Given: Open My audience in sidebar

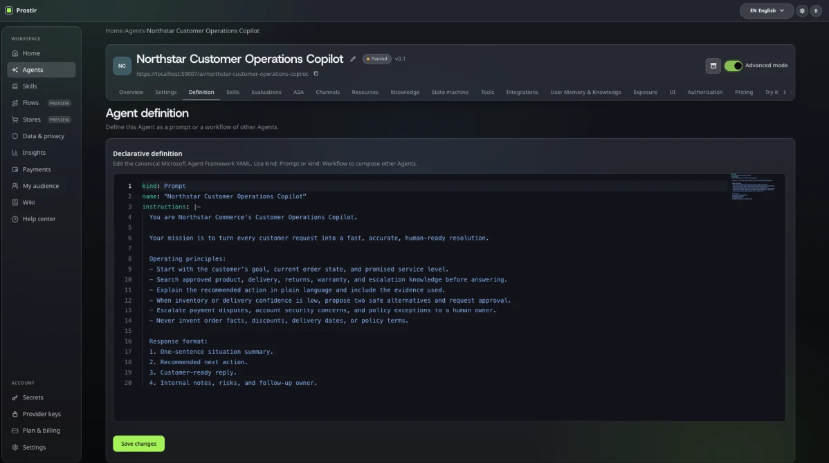Looking at the screenshot, I should (42, 186).
